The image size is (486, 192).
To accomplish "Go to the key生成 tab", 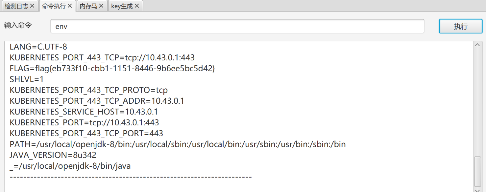I will coord(122,6).
